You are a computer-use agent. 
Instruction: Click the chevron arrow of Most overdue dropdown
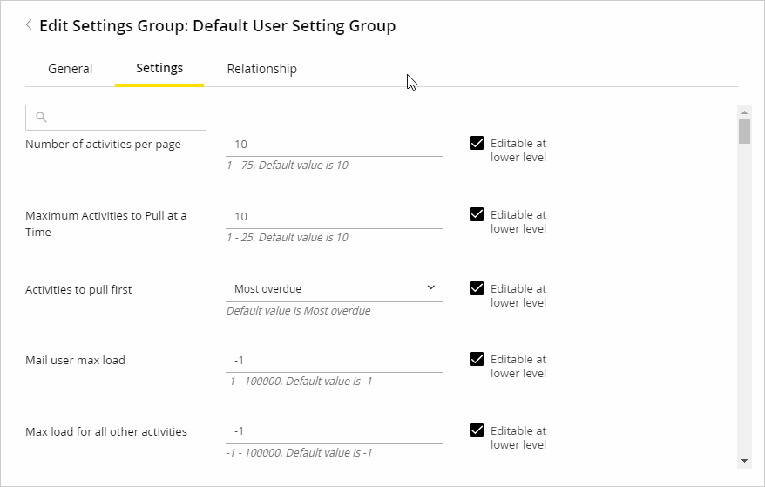click(x=430, y=287)
